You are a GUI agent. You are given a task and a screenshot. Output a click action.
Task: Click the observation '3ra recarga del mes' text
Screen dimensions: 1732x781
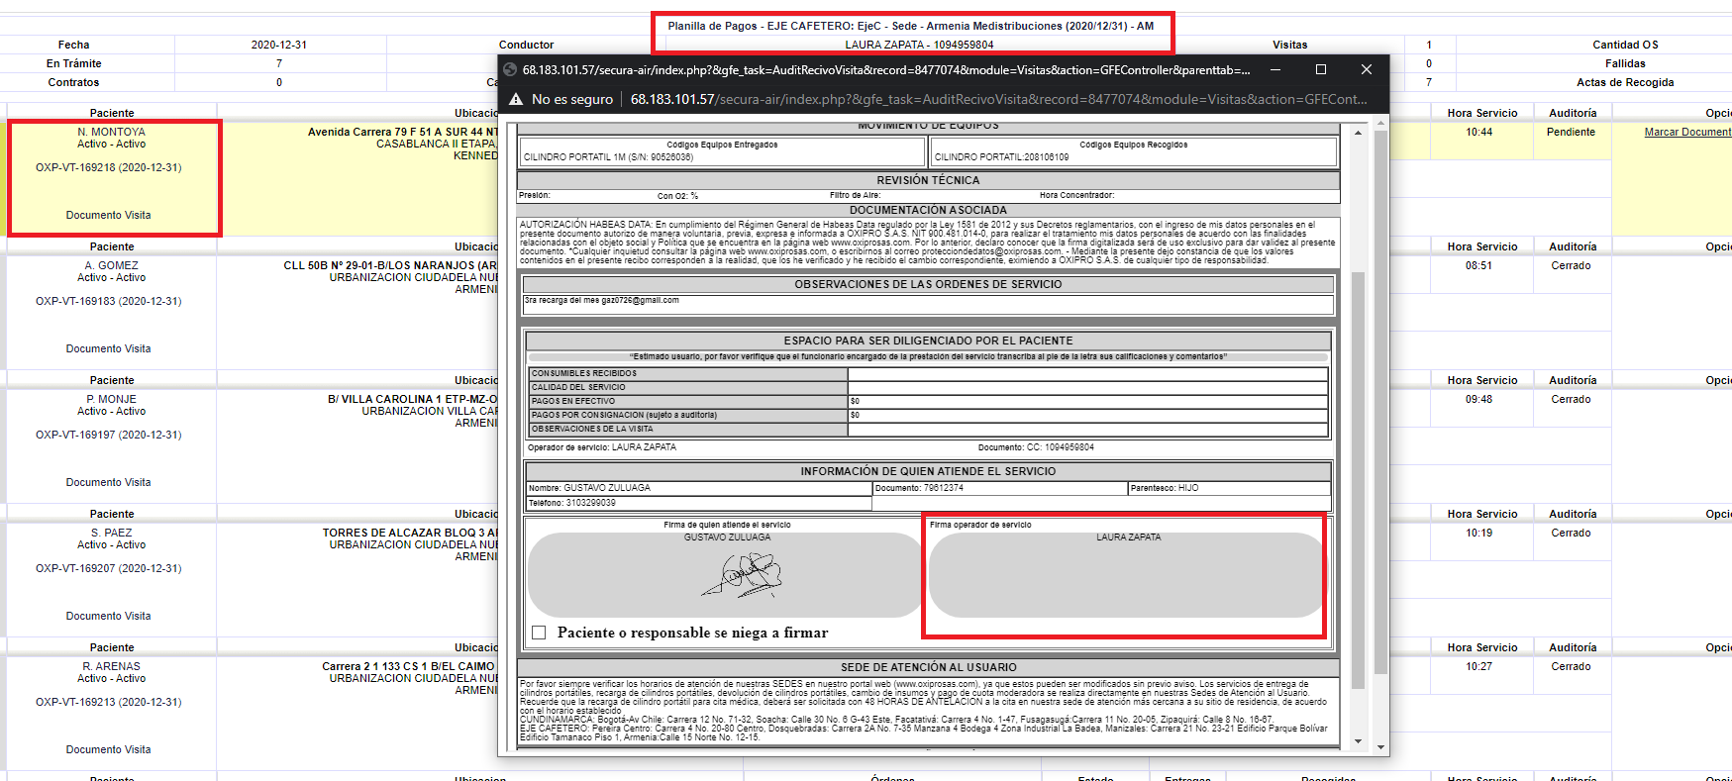[x=602, y=300]
